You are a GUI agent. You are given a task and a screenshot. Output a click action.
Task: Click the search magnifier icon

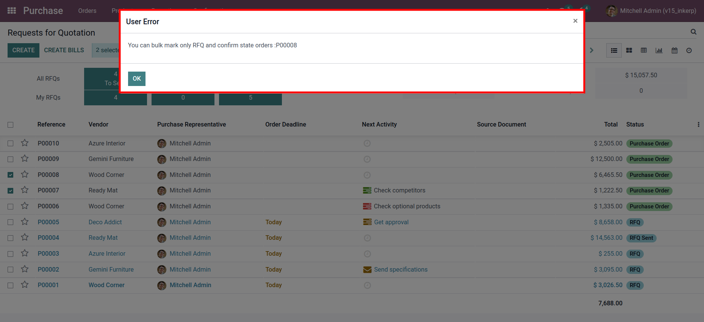[693, 32]
